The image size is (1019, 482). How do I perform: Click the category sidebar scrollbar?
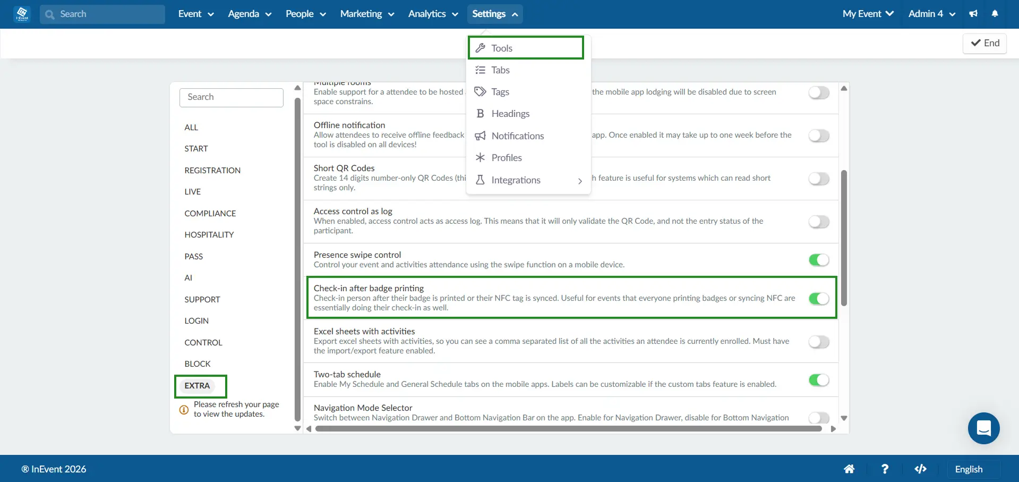pyautogui.click(x=297, y=259)
